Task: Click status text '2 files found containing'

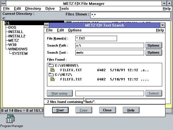Action: click(x=65, y=102)
